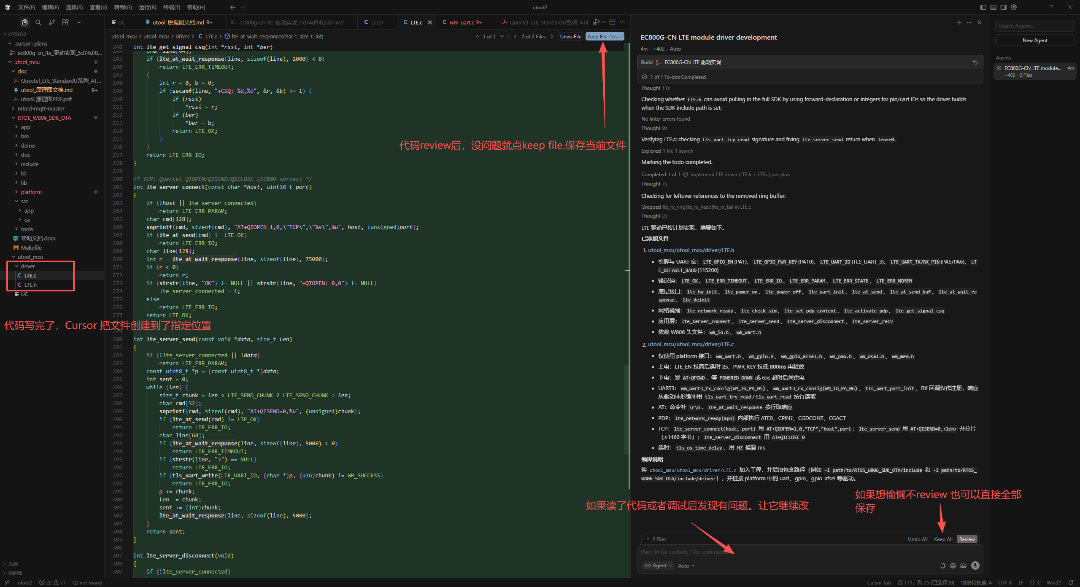Open the extensions icon in sidebar

[x=65, y=22]
